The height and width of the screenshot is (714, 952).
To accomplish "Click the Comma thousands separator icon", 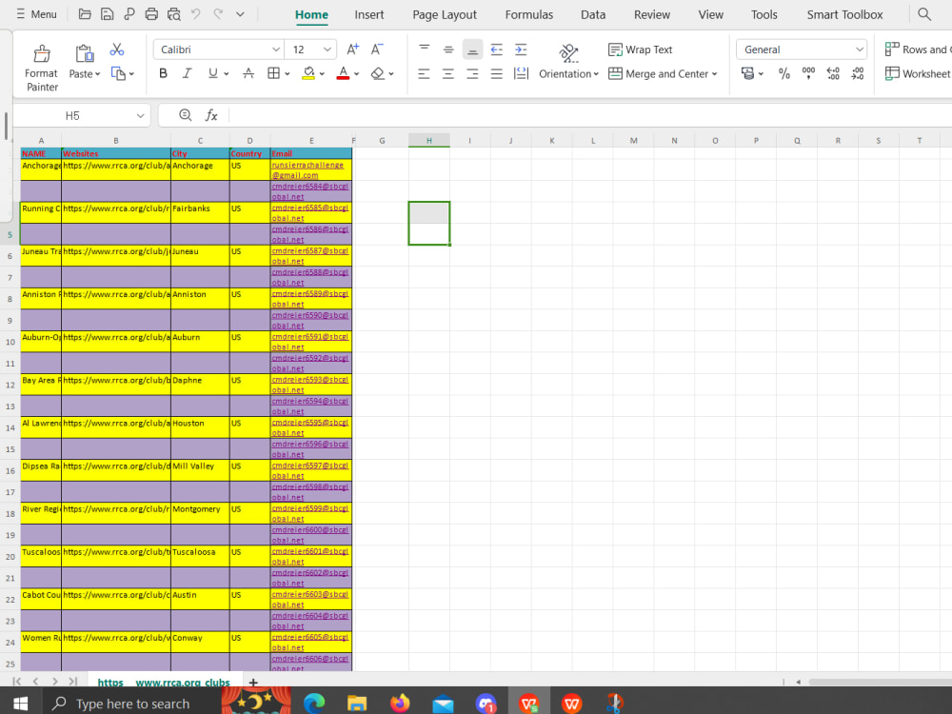I will [x=808, y=73].
